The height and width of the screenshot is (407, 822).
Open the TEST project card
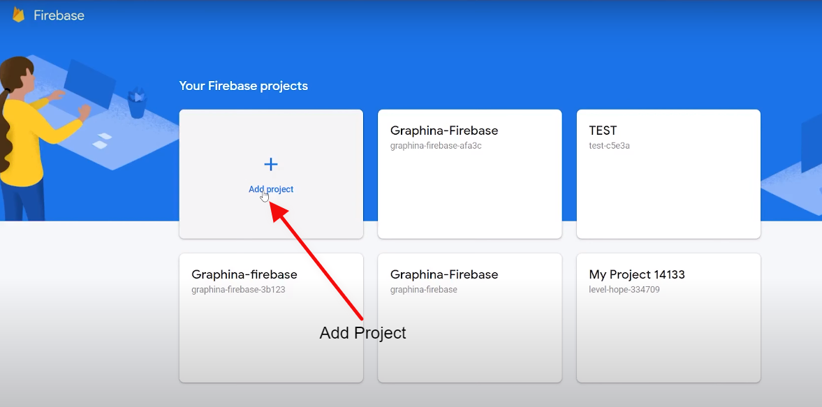(x=668, y=174)
